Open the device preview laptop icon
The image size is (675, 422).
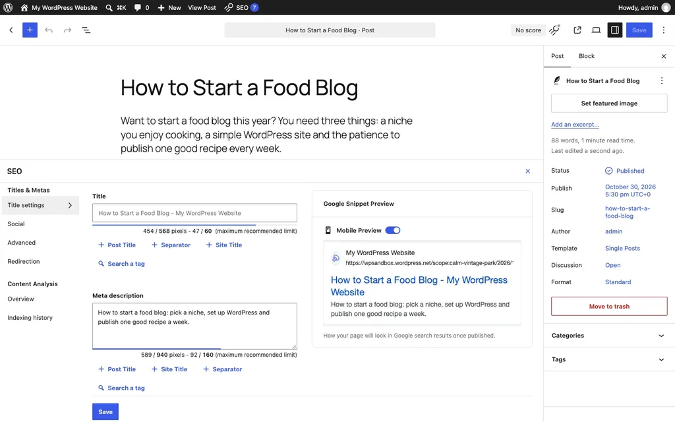[596, 30]
